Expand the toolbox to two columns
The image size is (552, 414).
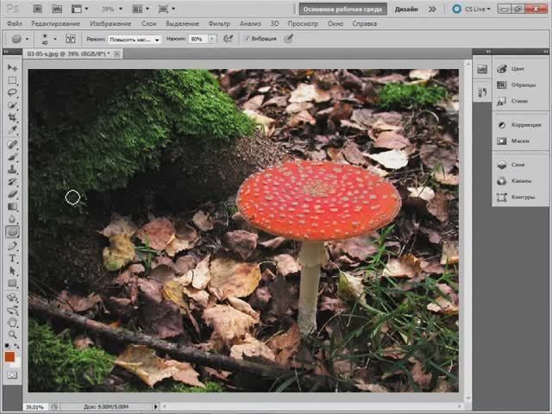6,52
